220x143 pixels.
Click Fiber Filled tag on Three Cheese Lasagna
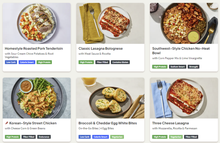191,137
